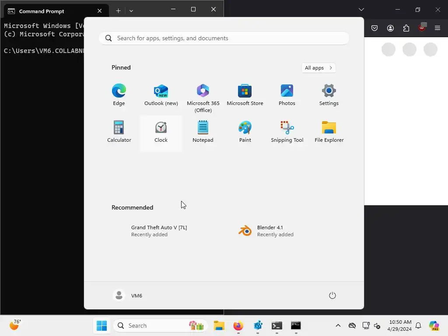Click the uBlock Origin toolbar icon

click(422, 28)
